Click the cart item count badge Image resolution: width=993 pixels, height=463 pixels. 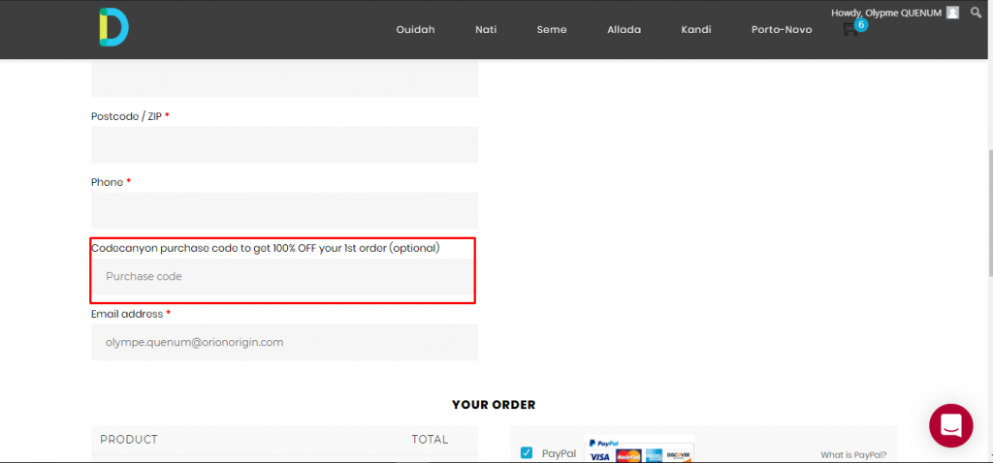click(x=861, y=24)
